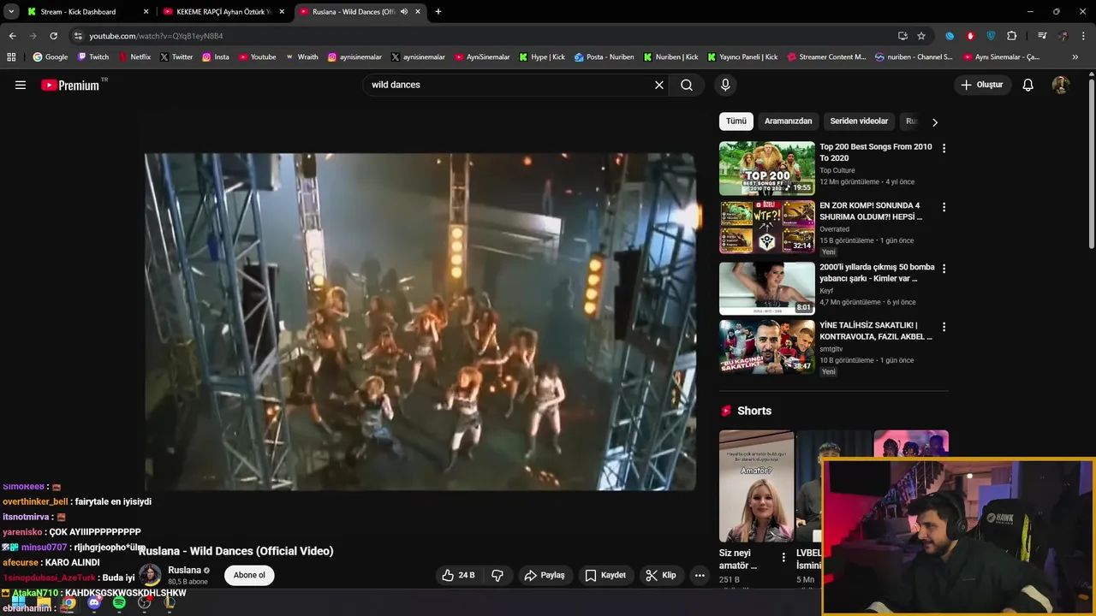Open the YouTube account avatar menu

(1061, 85)
